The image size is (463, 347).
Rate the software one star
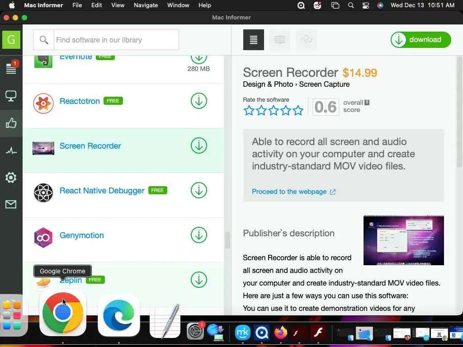coord(249,110)
